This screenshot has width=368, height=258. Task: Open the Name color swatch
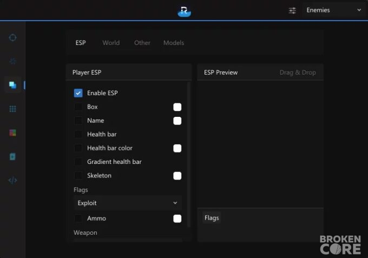177,121
